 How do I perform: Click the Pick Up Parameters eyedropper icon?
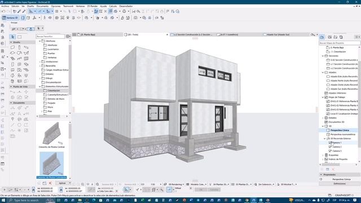(19, 11)
